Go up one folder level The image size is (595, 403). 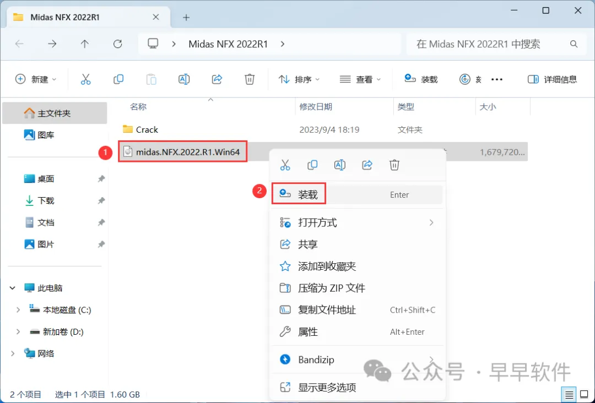click(85, 44)
